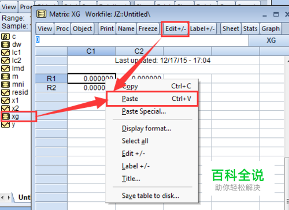Click the Sheet toolbar button
Viewport: 289px width, 210px height.
[231, 29]
